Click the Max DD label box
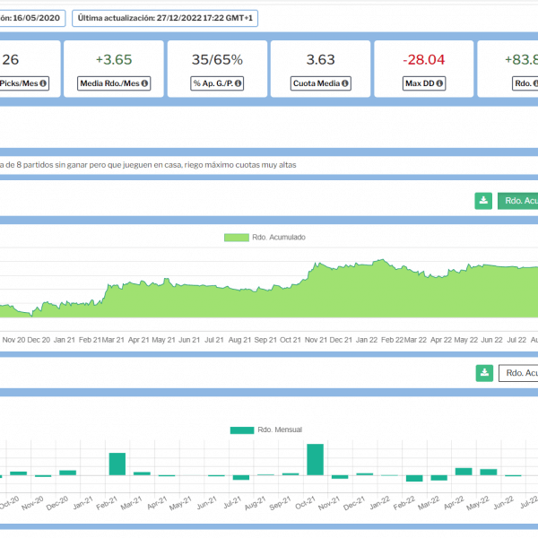This screenshot has width=538, height=538. pos(424,83)
